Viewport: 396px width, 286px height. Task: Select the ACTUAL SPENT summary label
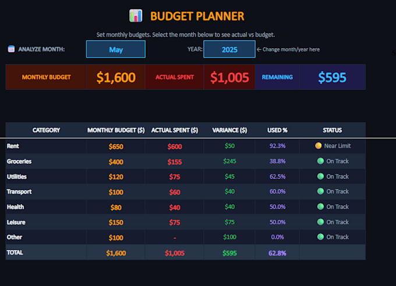[x=175, y=77]
